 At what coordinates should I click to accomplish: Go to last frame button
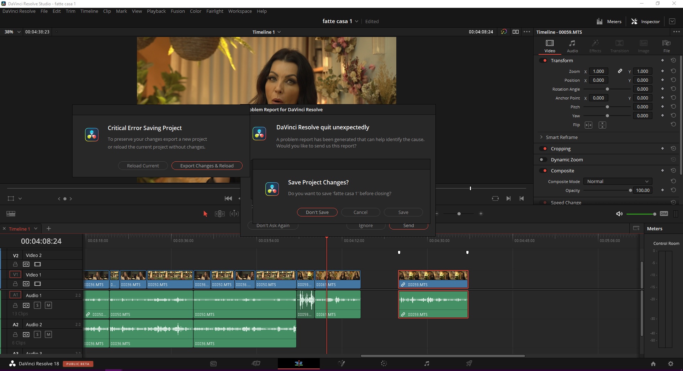(x=521, y=198)
